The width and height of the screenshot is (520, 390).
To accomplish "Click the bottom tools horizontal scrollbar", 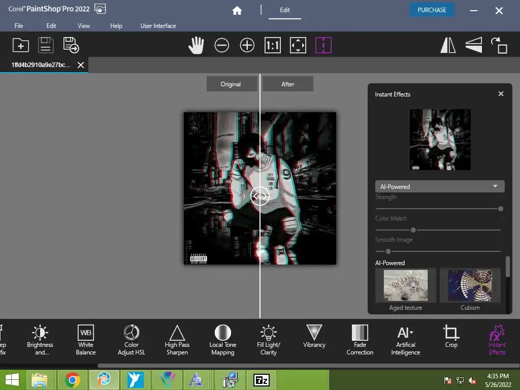I will click(308, 366).
